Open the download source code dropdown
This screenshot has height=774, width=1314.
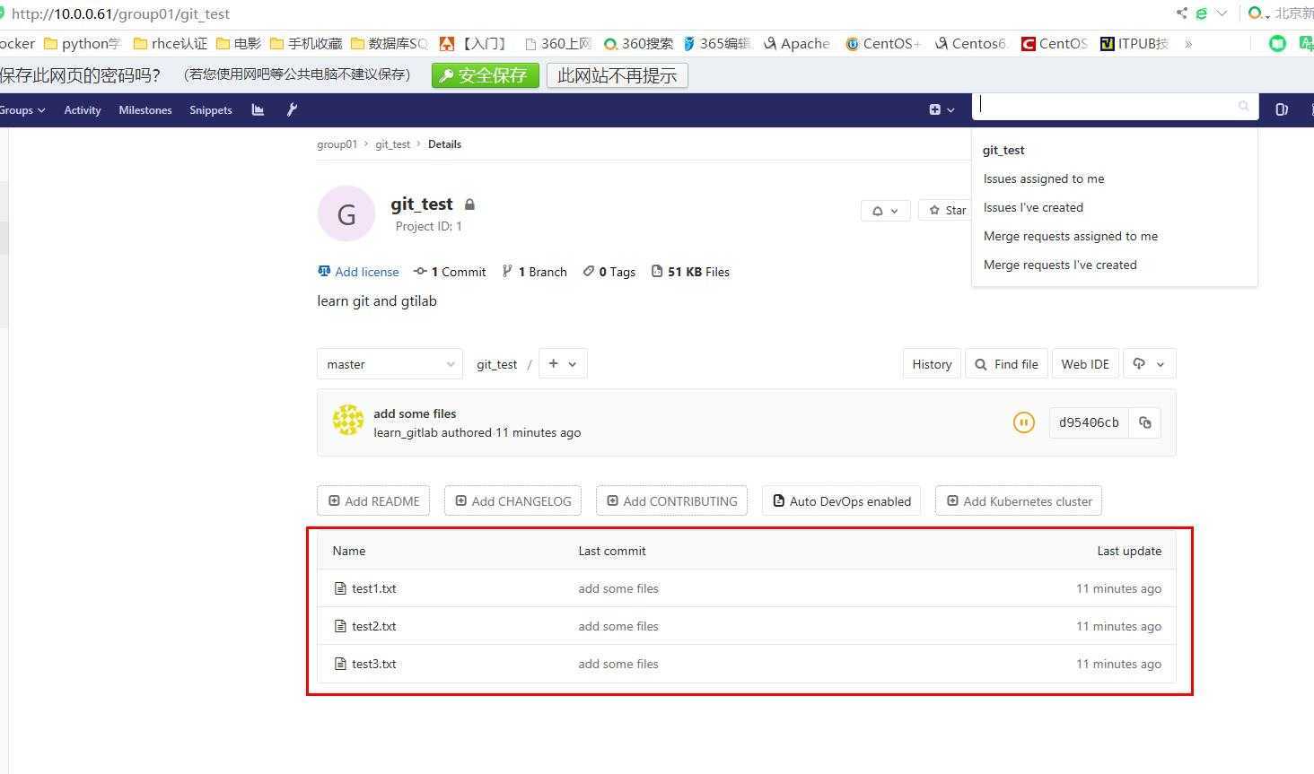pyautogui.click(x=1149, y=363)
